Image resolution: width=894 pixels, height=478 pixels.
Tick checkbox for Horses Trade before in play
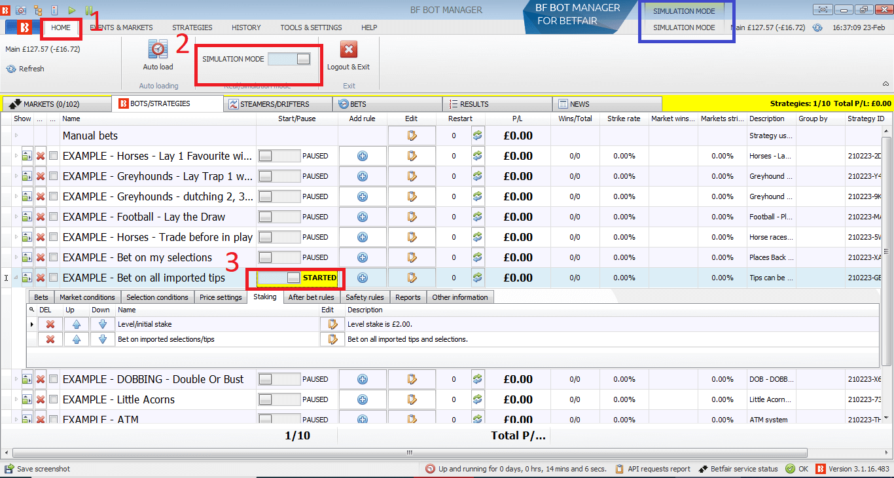point(54,237)
